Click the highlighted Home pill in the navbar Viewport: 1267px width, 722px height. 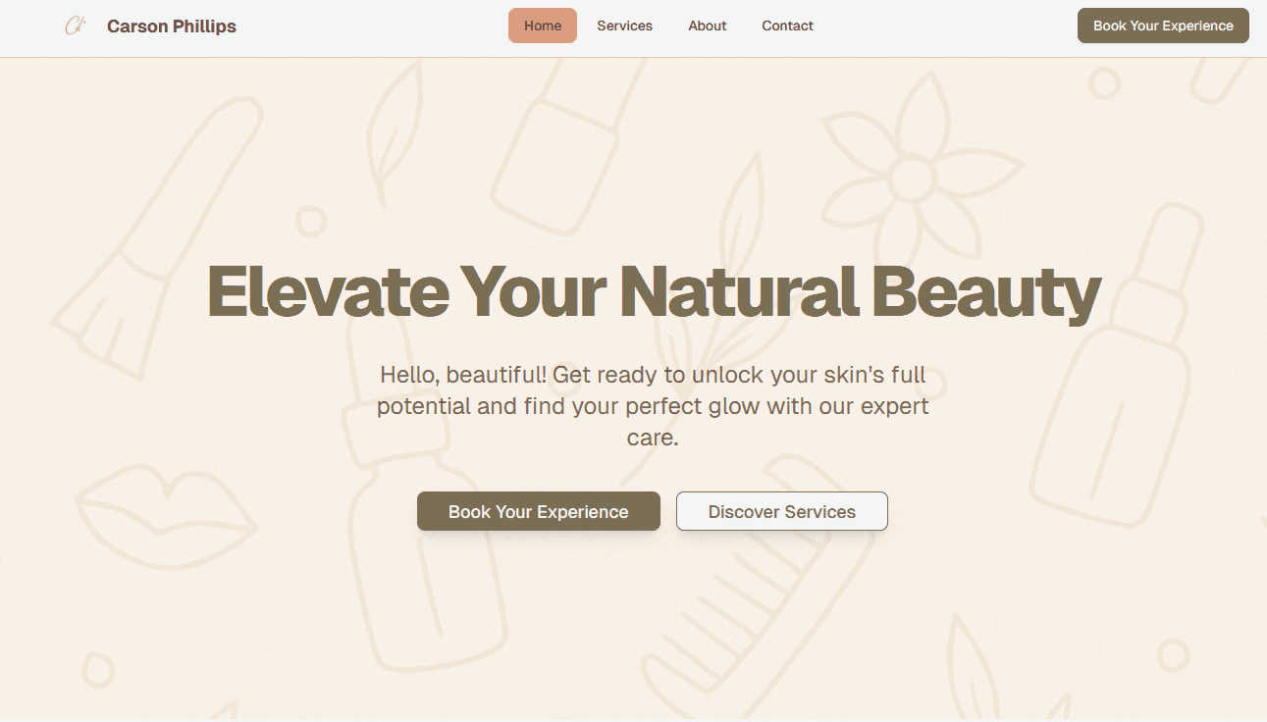click(543, 26)
